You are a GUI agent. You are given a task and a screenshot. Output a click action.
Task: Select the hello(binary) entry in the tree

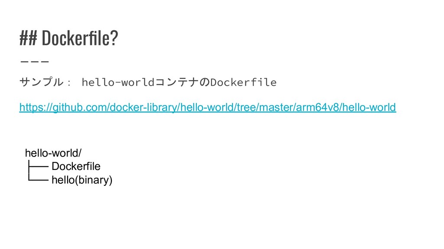(x=82, y=180)
